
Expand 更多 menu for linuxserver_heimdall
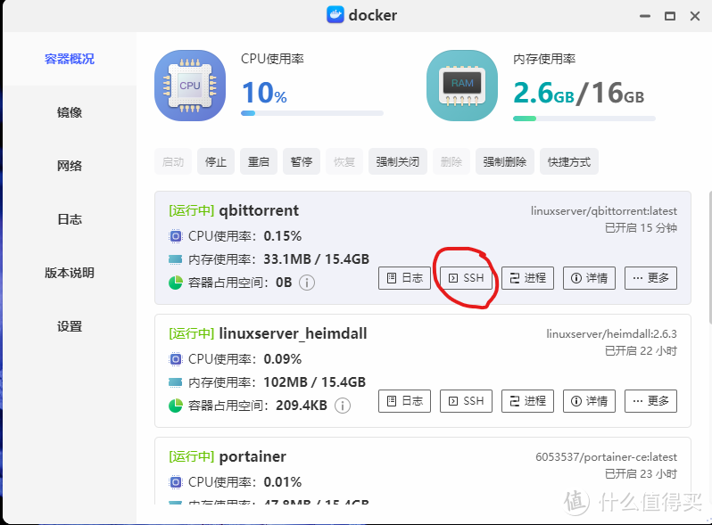tap(650, 401)
